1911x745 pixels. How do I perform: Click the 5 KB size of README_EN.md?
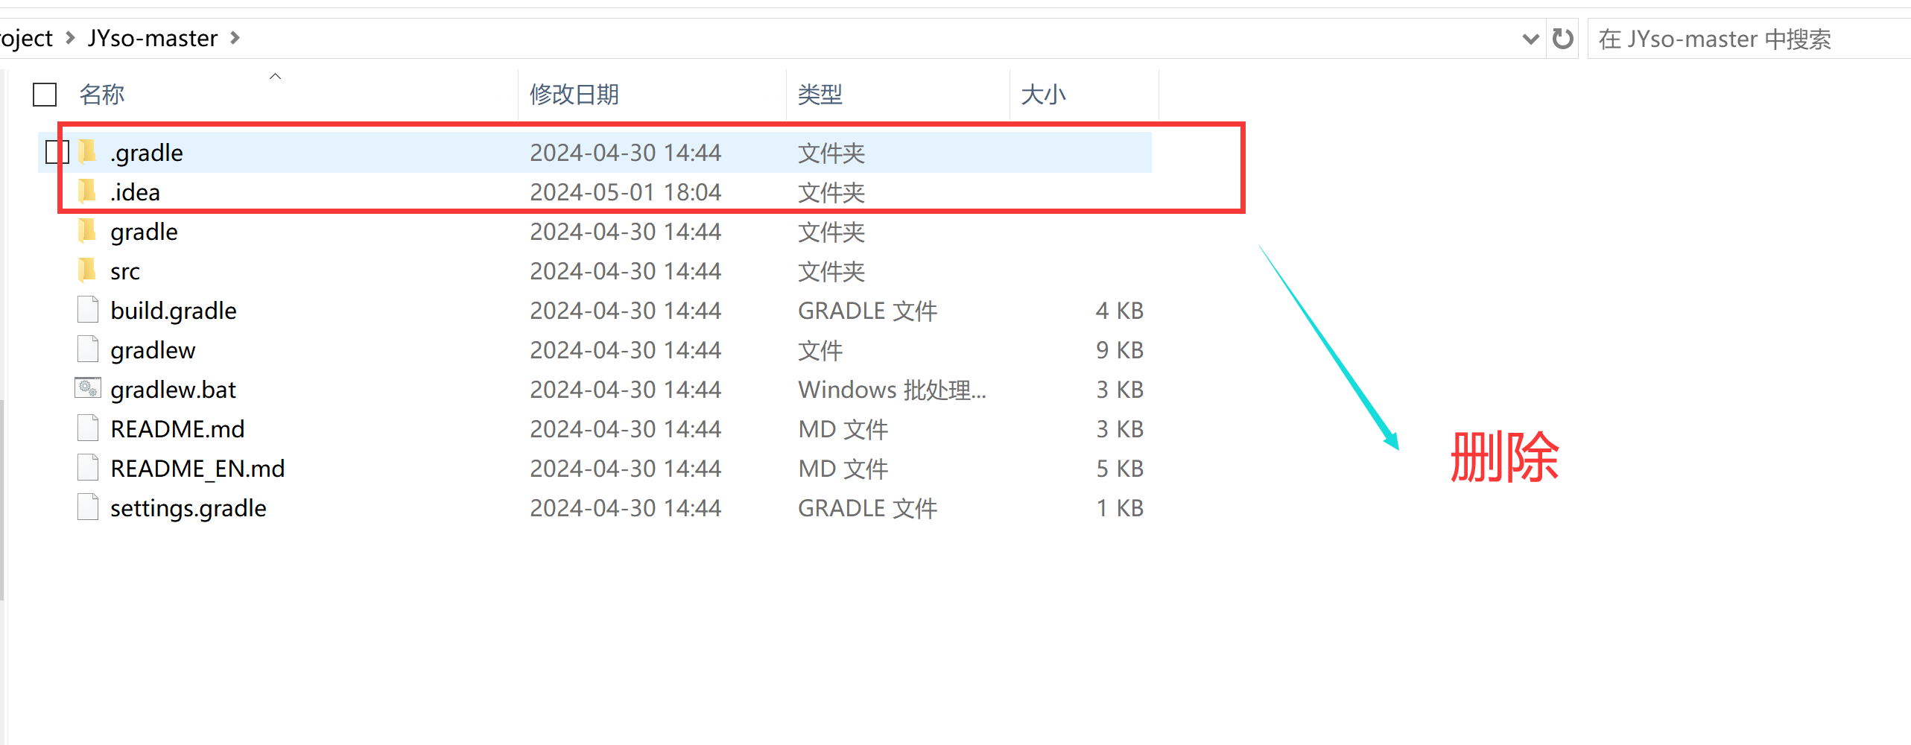tap(1119, 469)
